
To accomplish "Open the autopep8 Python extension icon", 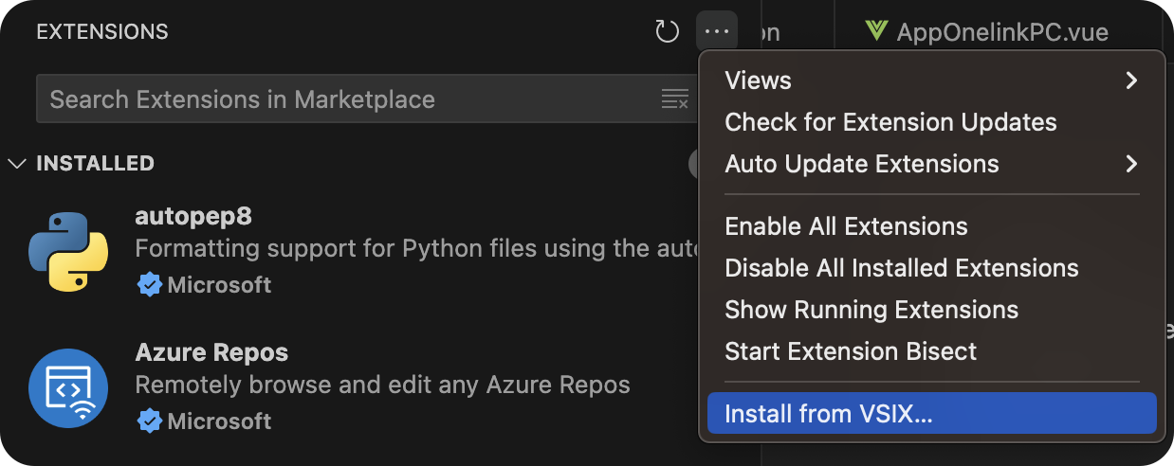I will pos(68,251).
